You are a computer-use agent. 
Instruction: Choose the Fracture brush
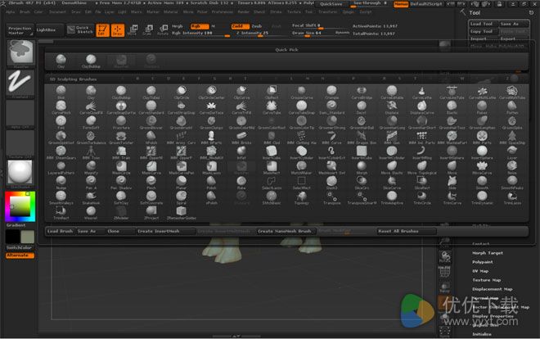click(121, 123)
